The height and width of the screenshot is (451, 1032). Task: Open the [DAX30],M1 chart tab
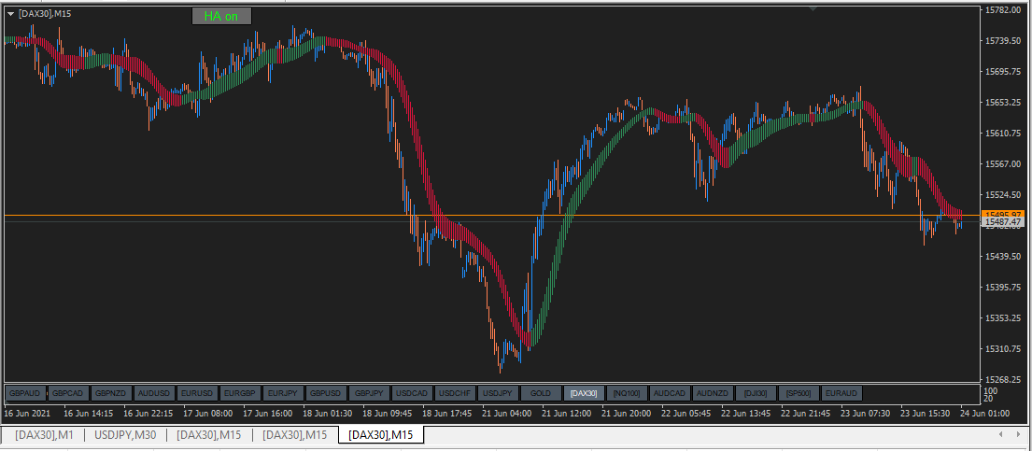[45, 434]
